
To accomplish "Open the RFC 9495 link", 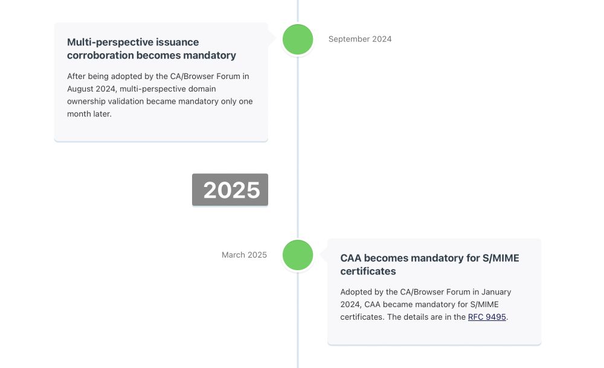I will [487, 317].
